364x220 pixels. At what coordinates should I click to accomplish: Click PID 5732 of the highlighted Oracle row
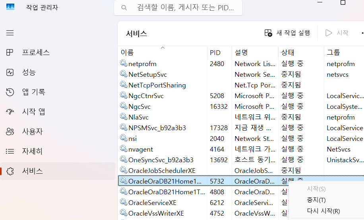(x=217, y=181)
